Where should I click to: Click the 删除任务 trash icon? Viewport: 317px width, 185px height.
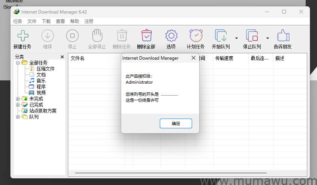[122, 36]
